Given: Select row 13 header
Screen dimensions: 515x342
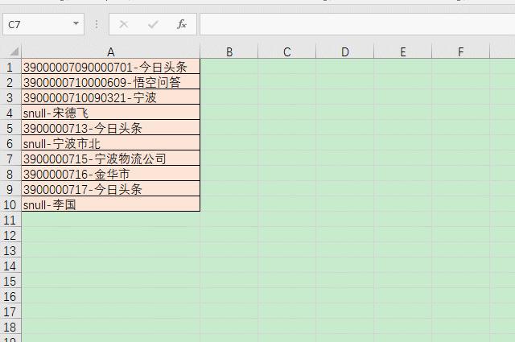Looking at the screenshot, I should (10, 250).
